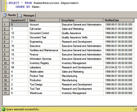
Task: Select the DepartmentID column header
Action: click(19, 20)
